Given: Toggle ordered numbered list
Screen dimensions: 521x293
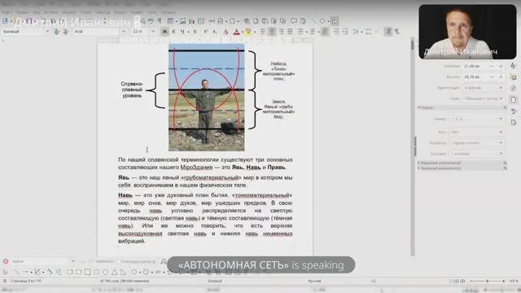Looking at the screenshot, I should tap(313, 32).
